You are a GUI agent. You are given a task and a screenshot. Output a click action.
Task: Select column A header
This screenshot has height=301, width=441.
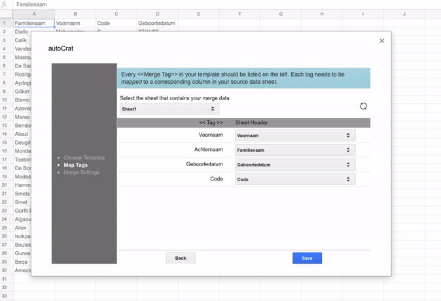tap(34, 14)
